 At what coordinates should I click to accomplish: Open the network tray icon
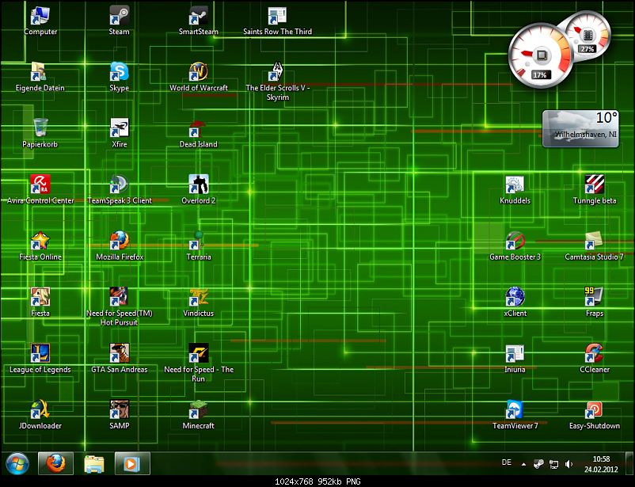tap(553, 464)
